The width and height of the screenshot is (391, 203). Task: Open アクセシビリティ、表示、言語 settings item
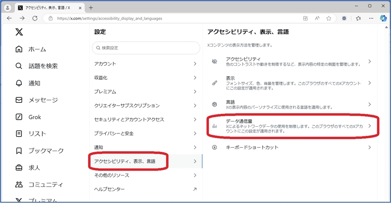click(146, 161)
